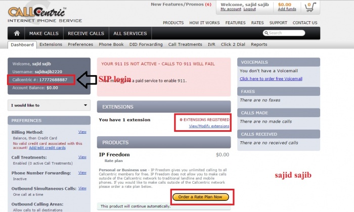
Task: Click View link for Call Treatments
Action: click(x=82, y=157)
